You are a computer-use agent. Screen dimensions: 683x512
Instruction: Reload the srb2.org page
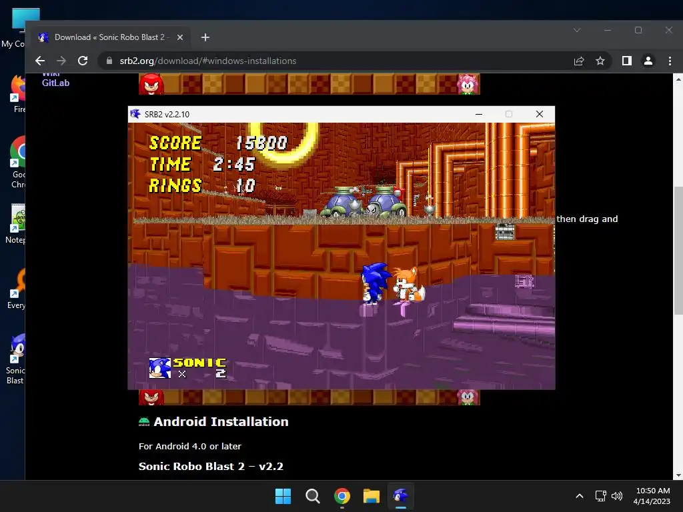click(x=83, y=61)
